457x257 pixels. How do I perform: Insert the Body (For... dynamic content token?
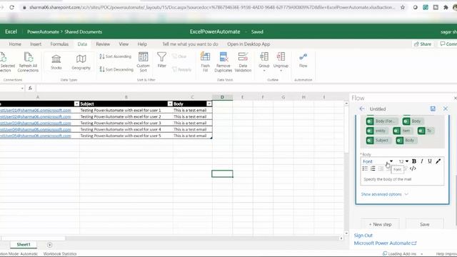(x=382, y=121)
